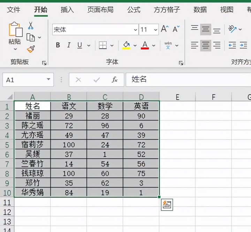Screen dimensions: 251x232
Task: Apply red font color
Action: [145, 45]
